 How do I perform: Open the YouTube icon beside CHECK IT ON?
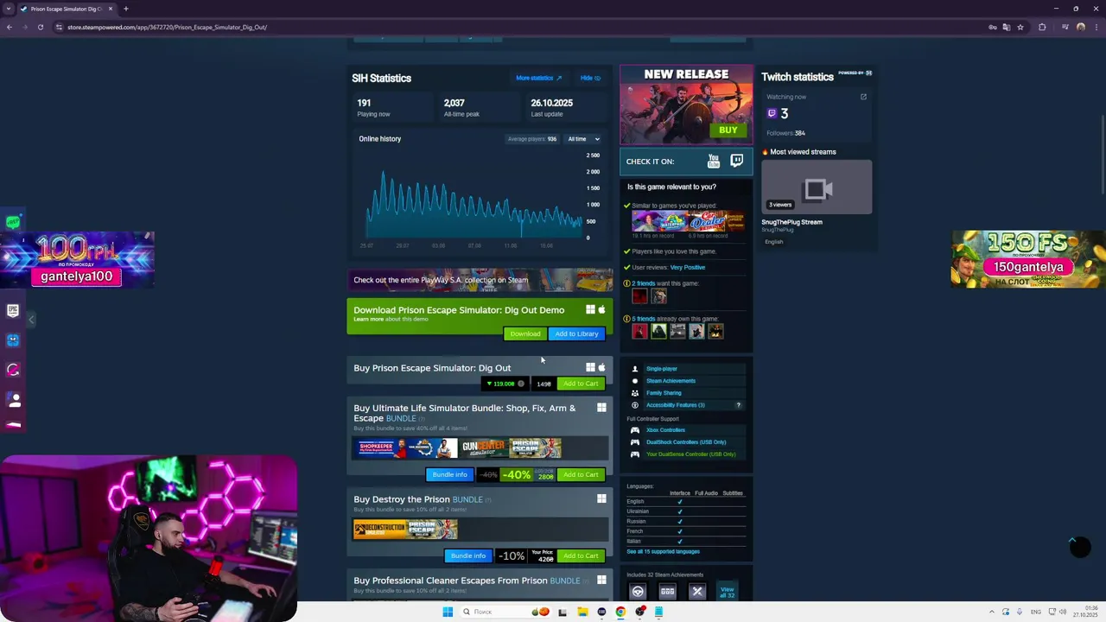pyautogui.click(x=714, y=161)
